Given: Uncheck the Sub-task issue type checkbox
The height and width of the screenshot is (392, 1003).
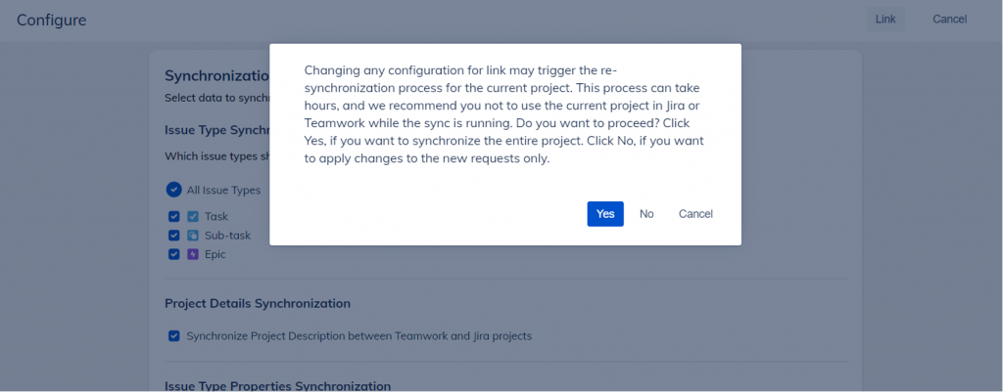Looking at the screenshot, I should coord(174,236).
